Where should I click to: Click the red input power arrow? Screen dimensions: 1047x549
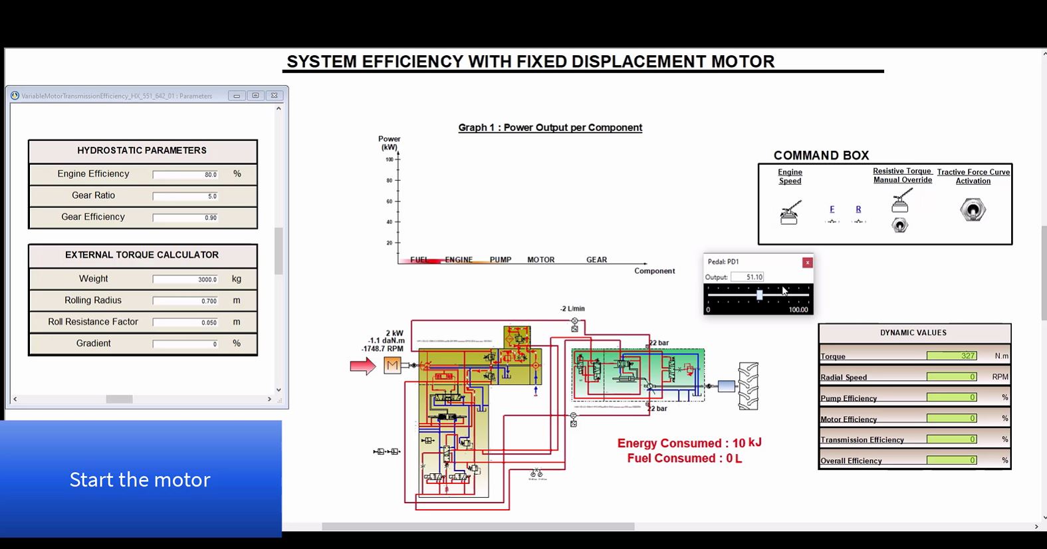coord(363,366)
